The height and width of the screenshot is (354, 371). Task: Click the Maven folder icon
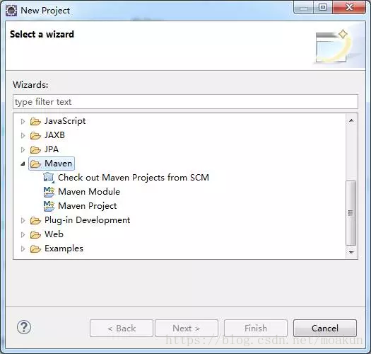tap(35, 164)
